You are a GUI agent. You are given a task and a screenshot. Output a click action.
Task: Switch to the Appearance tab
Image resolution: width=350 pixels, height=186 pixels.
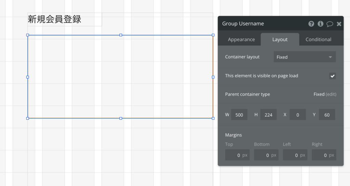click(x=241, y=40)
